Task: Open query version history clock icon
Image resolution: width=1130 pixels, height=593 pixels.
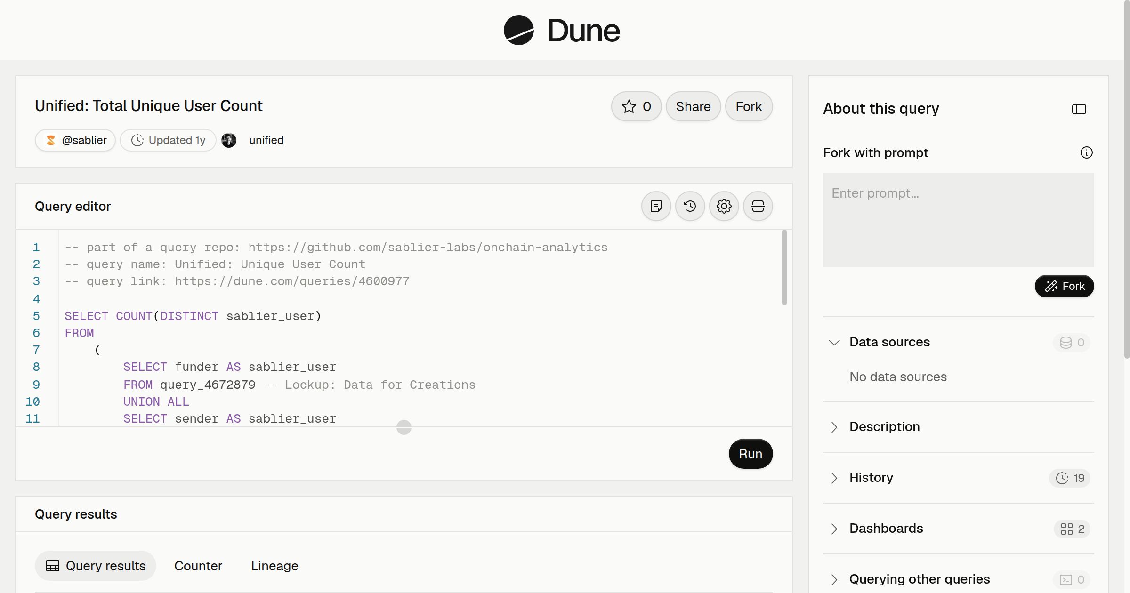Action: tap(690, 206)
